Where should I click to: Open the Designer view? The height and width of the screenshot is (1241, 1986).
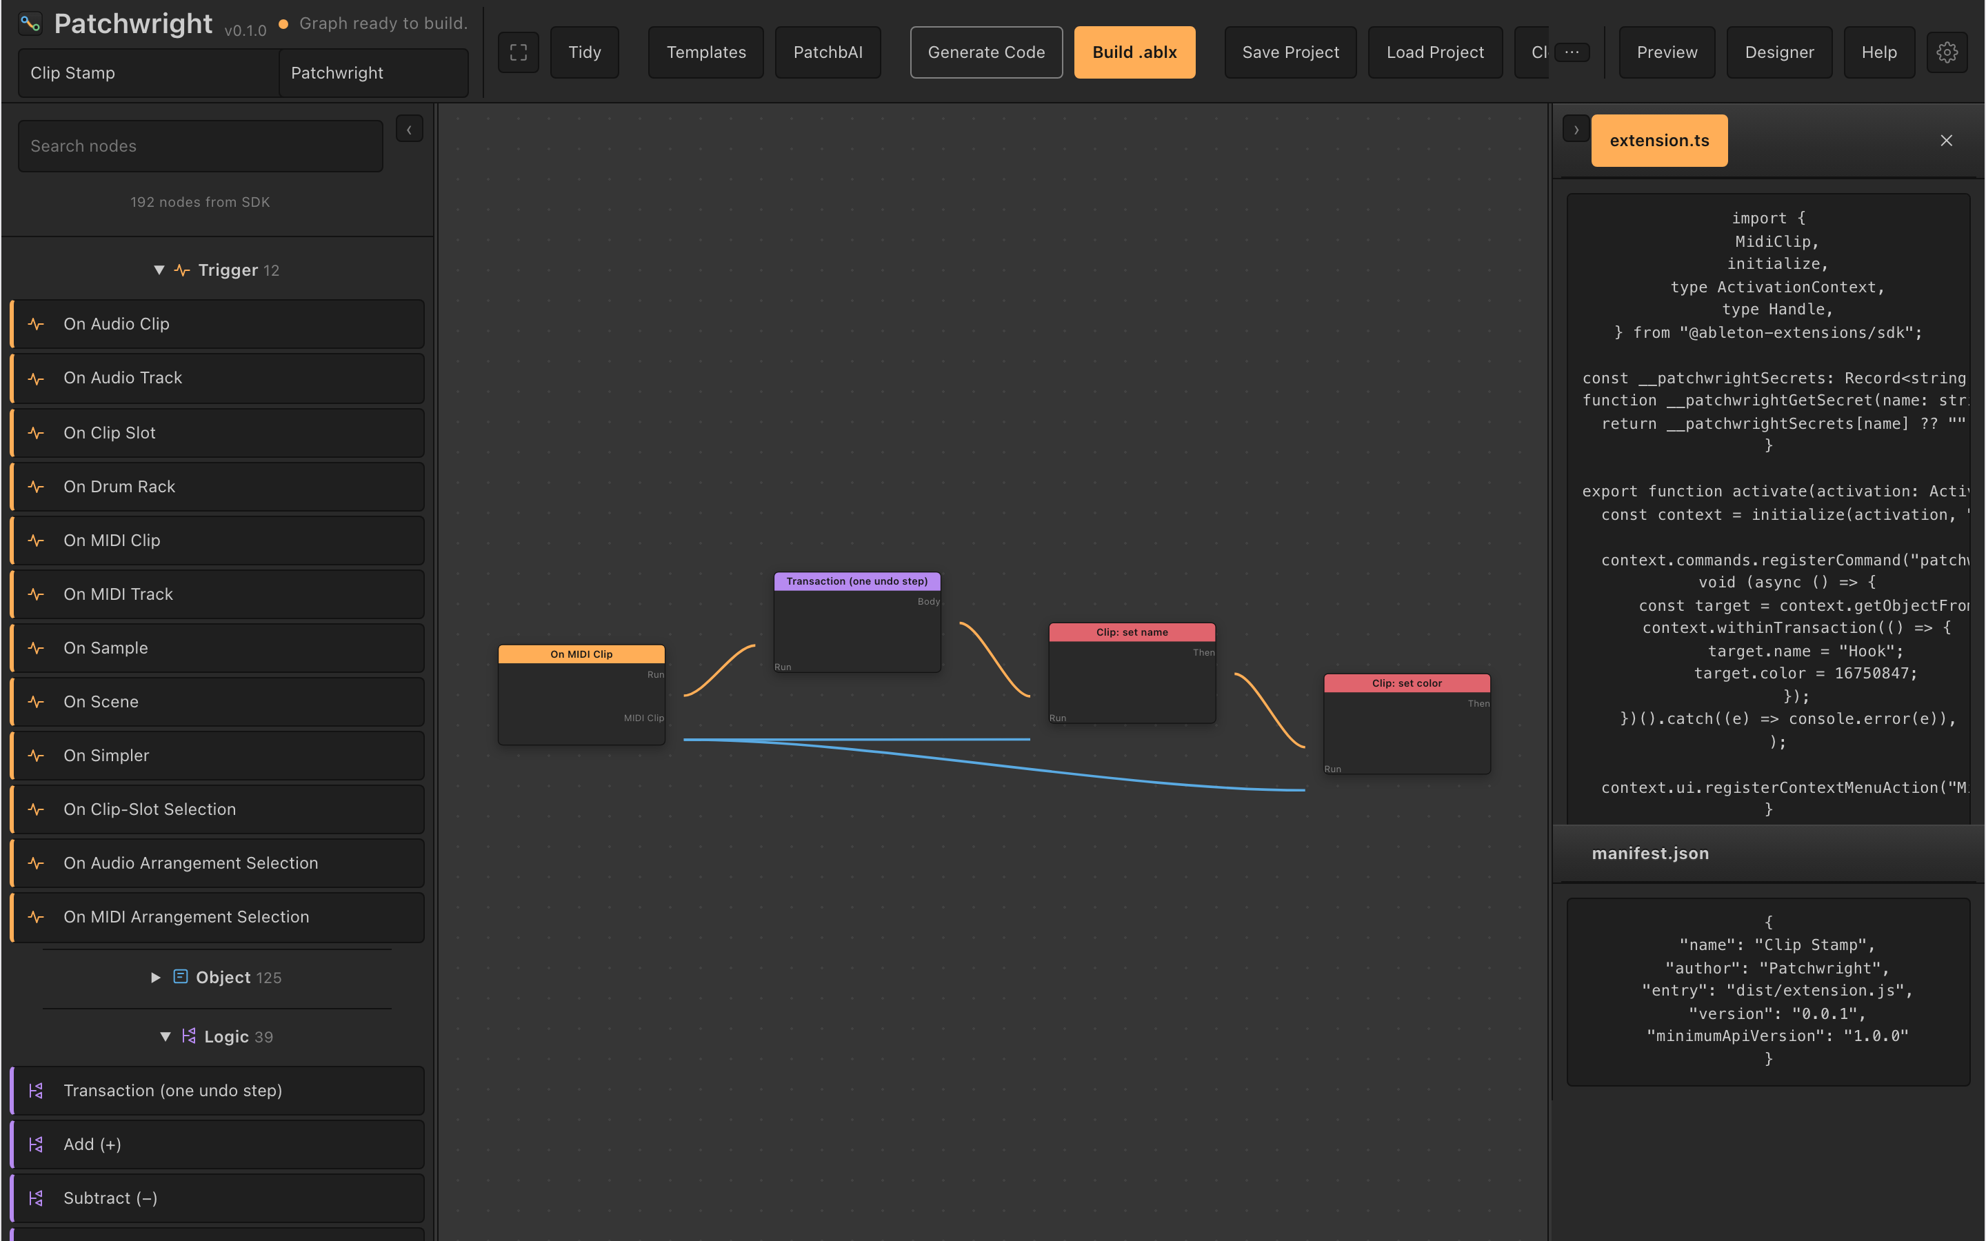(1778, 52)
